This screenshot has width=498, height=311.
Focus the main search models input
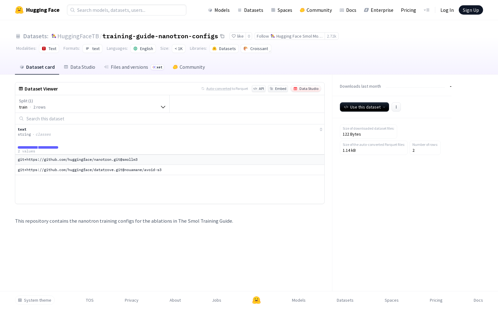pyautogui.click(x=127, y=10)
